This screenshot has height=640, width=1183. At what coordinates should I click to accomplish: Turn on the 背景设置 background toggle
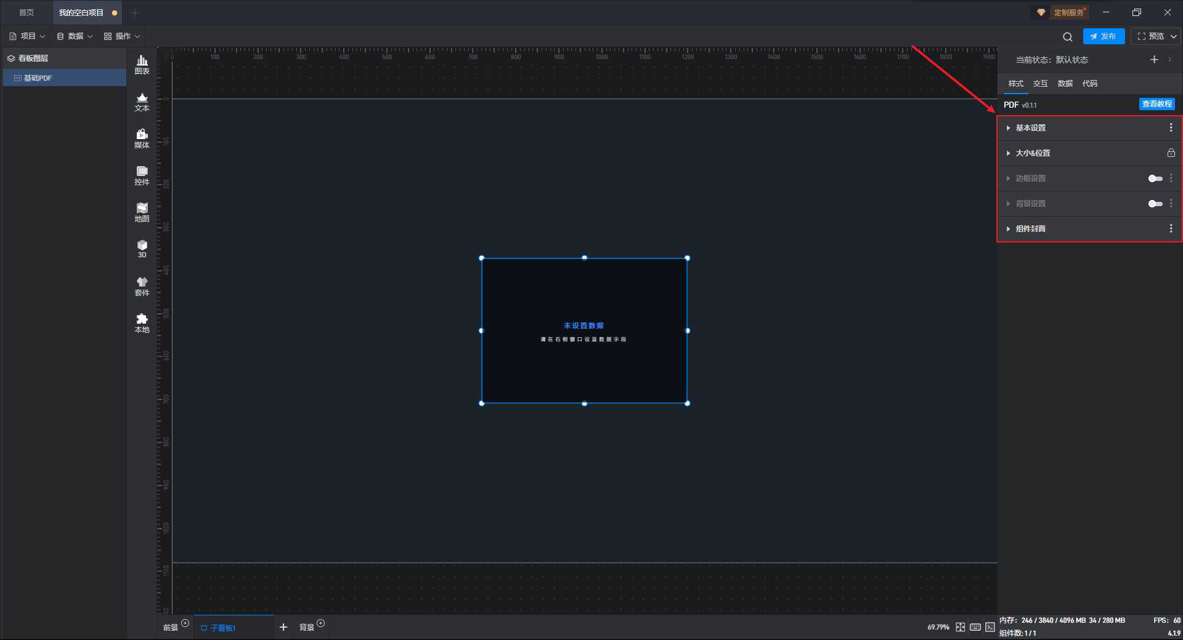coord(1155,204)
